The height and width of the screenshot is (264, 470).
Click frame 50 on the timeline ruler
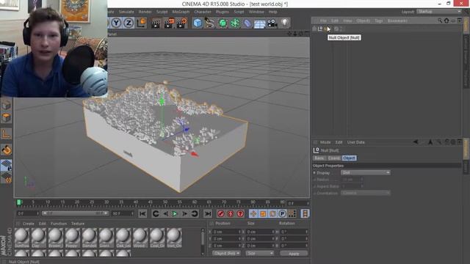pos(165,203)
